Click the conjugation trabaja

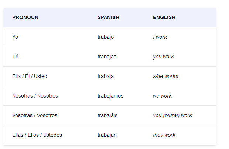(106, 77)
